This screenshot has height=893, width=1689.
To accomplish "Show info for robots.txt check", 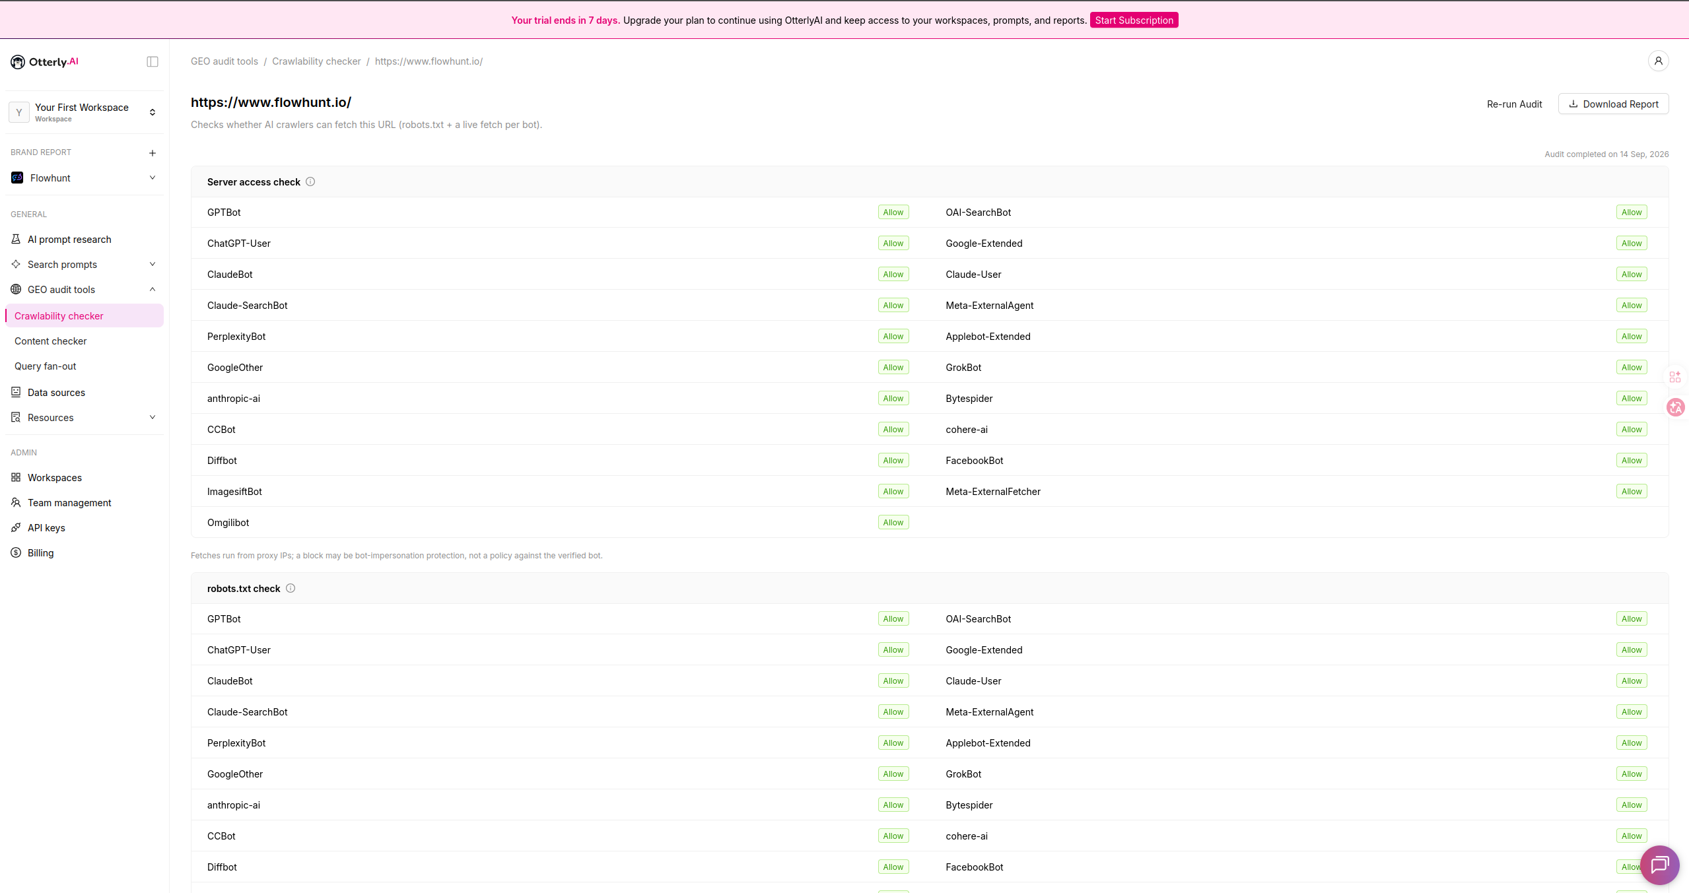I will click(291, 588).
